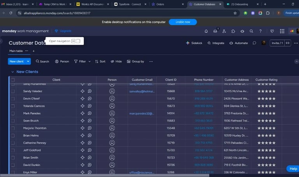Assign person avatar for Jeff Goldford
This screenshot has width=299, height=177.
112,150
